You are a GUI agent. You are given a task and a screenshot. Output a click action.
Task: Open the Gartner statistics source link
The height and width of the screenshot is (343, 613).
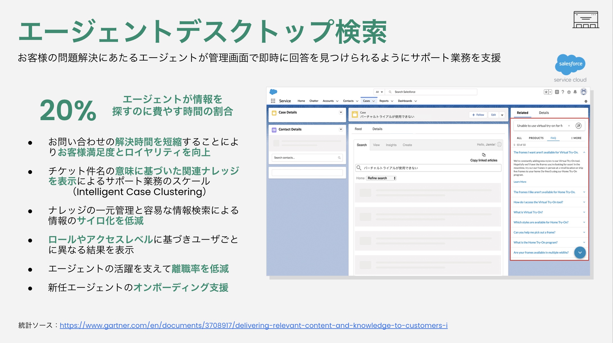pos(253,326)
